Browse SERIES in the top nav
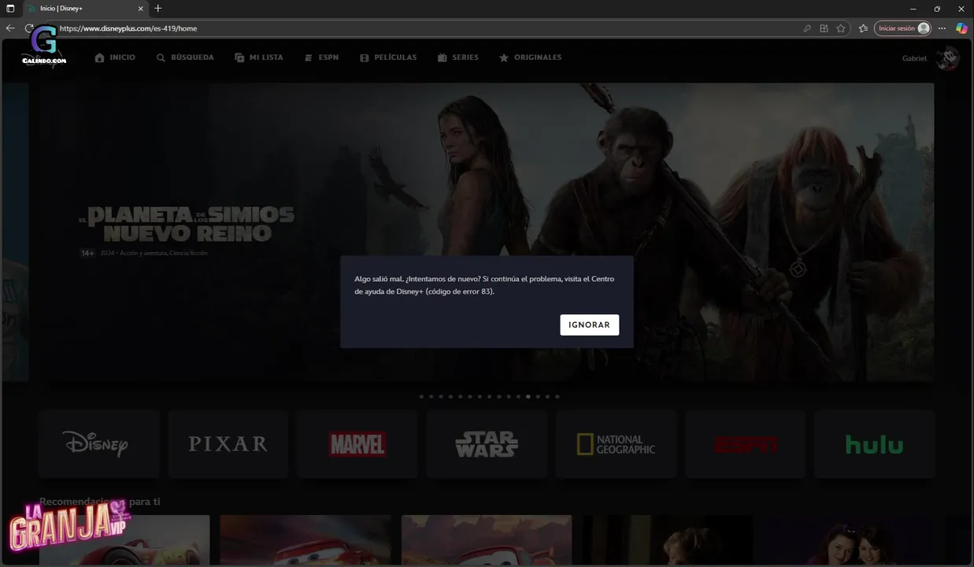Image resolution: width=974 pixels, height=567 pixels. (x=457, y=57)
